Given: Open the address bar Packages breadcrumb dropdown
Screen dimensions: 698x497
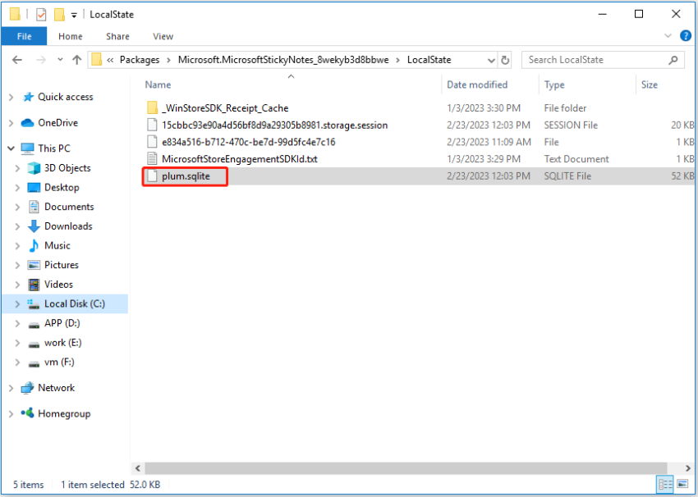Looking at the screenshot, I should [168, 59].
